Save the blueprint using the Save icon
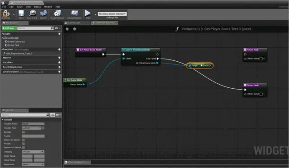 click(x=21, y=14)
